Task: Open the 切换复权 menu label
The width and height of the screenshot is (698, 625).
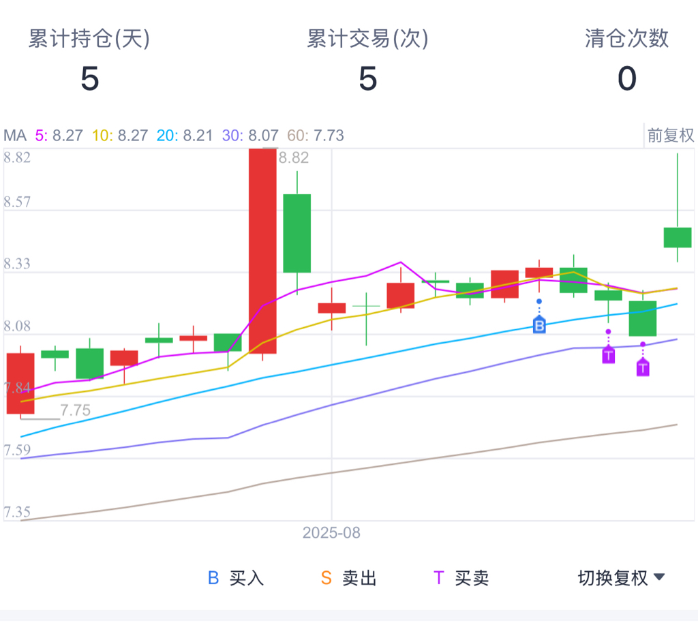Action: (613, 578)
